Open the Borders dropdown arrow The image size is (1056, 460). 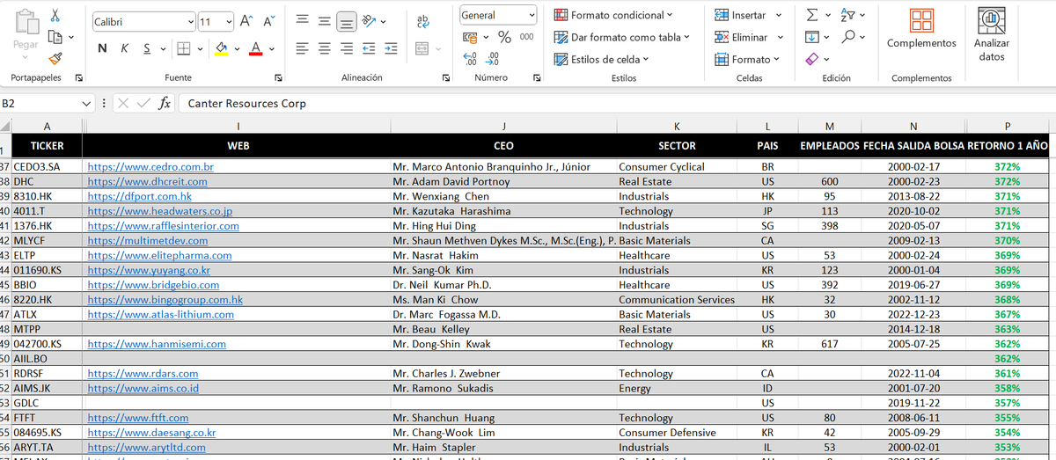click(200, 48)
